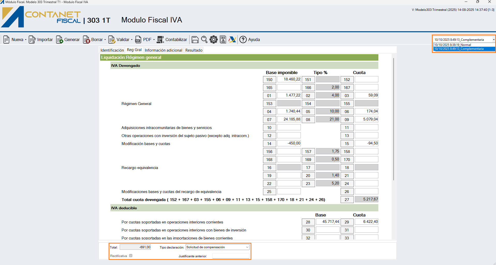Toggle the Rectificativa checkbox
The width and height of the screenshot is (496, 265).
[x=131, y=256]
